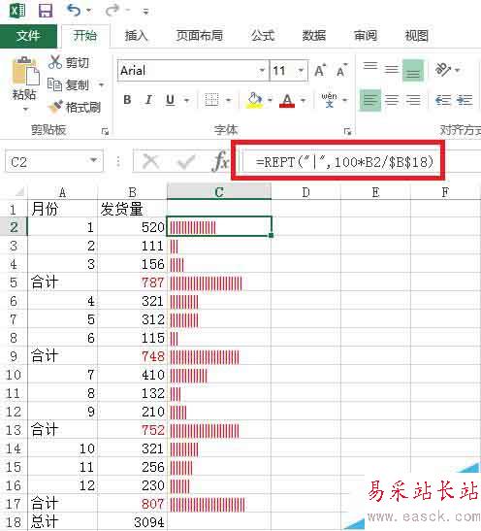Switch to the 视图 tab
The image size is (481, 531).
[417, 36]
